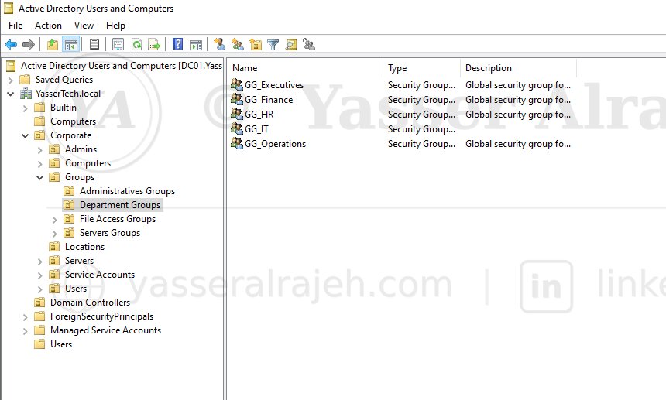Expand the Service Accounts OU
Viewport: 666px width, 400px height.
[39, 275]
